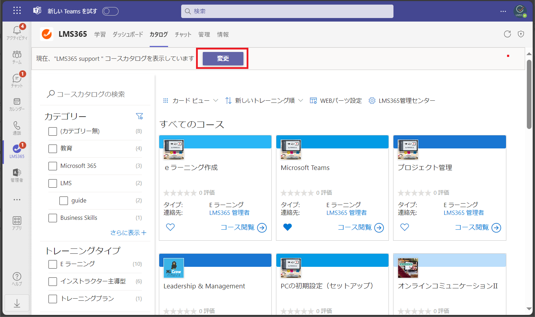Open Calendar (カレンダー) in the sidebar
The width and height of the screenshot is (535, 317).
(17, 104)
